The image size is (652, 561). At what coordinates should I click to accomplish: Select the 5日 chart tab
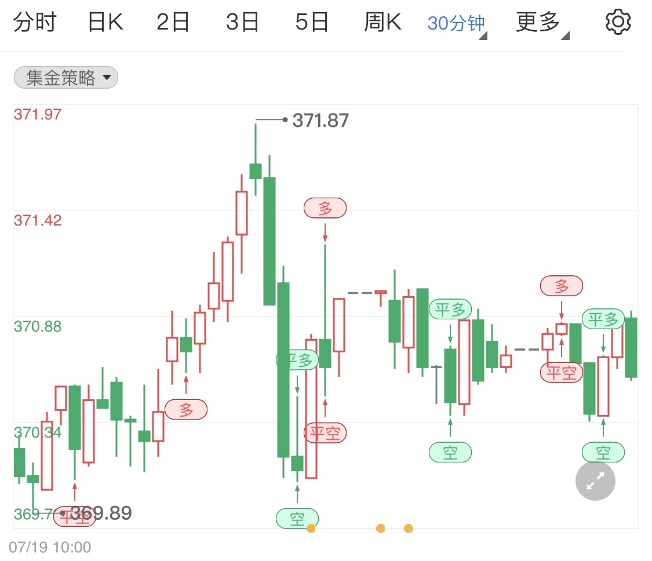point(312,22)
